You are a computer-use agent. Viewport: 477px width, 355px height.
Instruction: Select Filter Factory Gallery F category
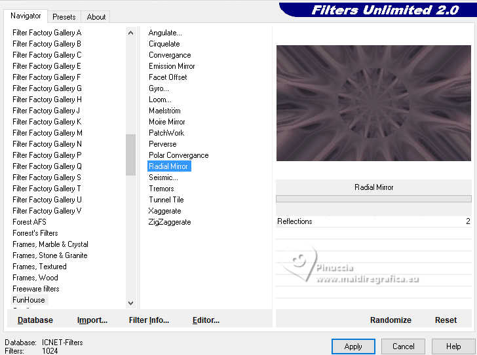coord(47,77)
